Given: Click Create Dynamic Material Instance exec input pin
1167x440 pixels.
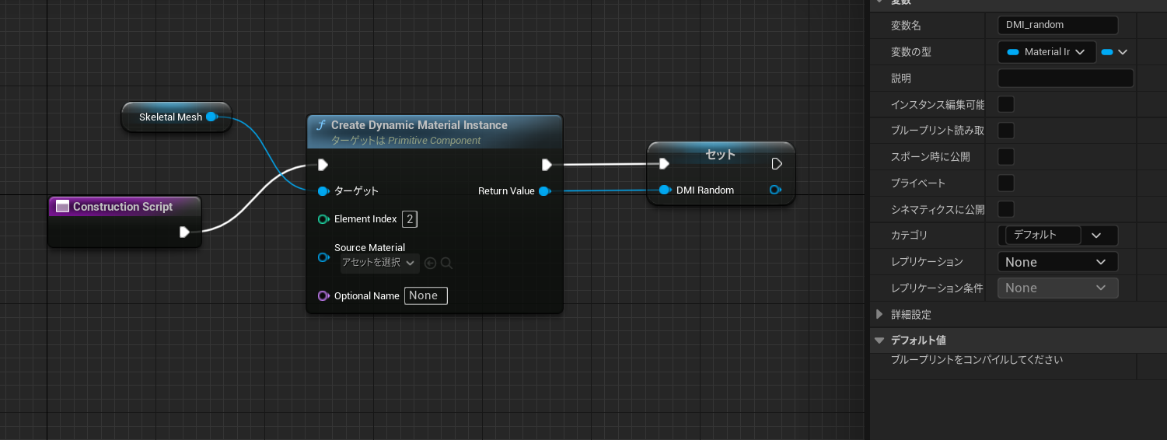Looking at the screenshot, I should pos(323,165).
